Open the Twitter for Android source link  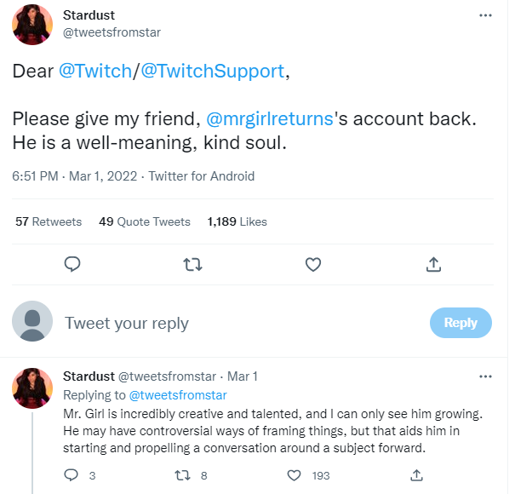[x=202, y=176]
